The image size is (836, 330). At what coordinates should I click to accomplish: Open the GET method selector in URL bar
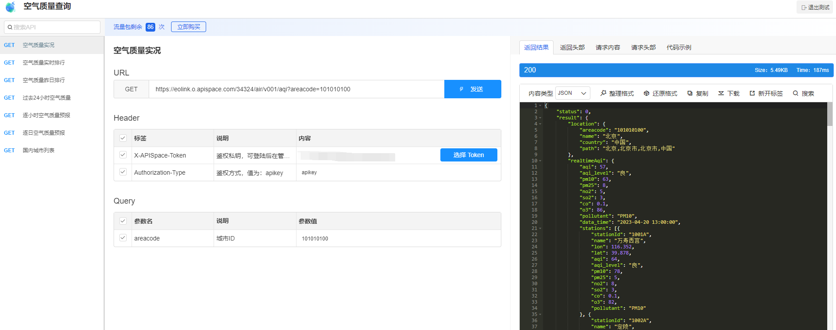131,89
